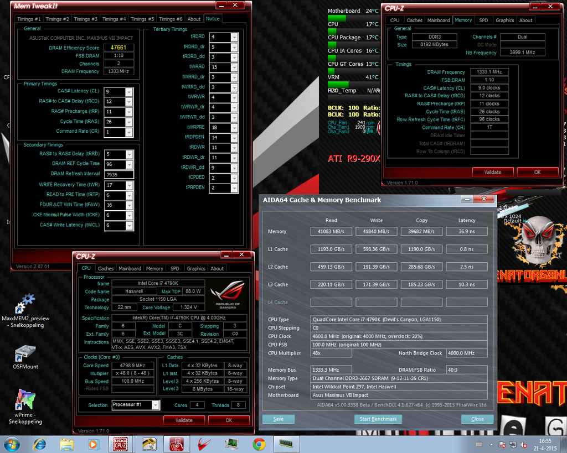Expand the tCPDED tertiary timing dropdown

pyautogui.click(x=234, y=178)
